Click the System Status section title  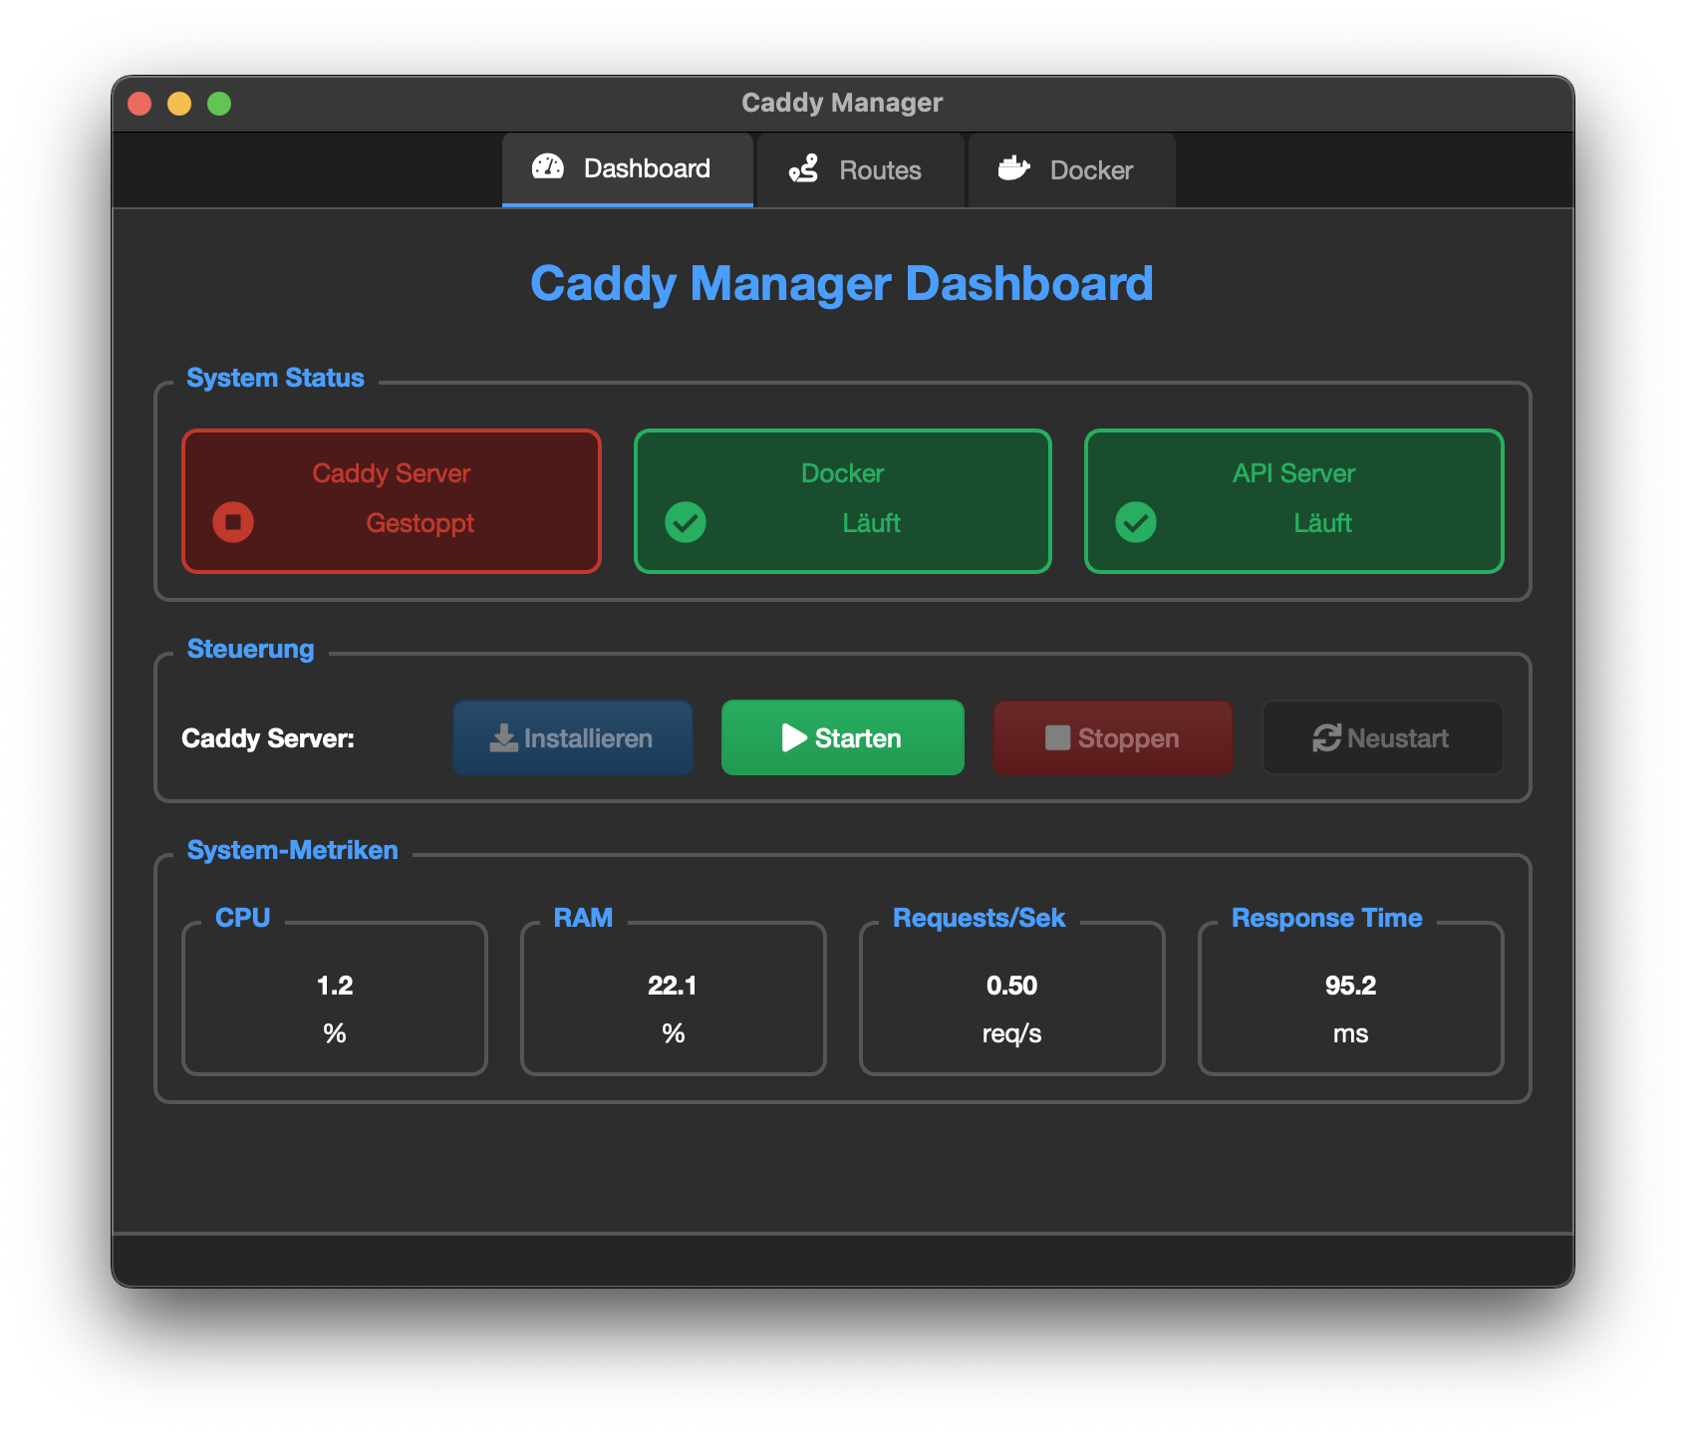click(x=276, y=378)
